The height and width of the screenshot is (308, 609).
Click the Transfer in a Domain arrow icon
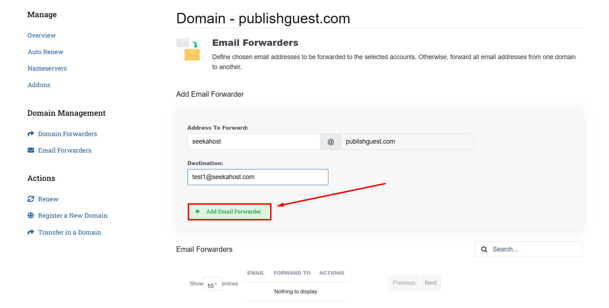tap(31, 232)
